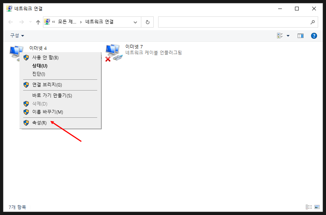Open recent locations dropdown arrow
326x215 pixels.
[30, 22]
